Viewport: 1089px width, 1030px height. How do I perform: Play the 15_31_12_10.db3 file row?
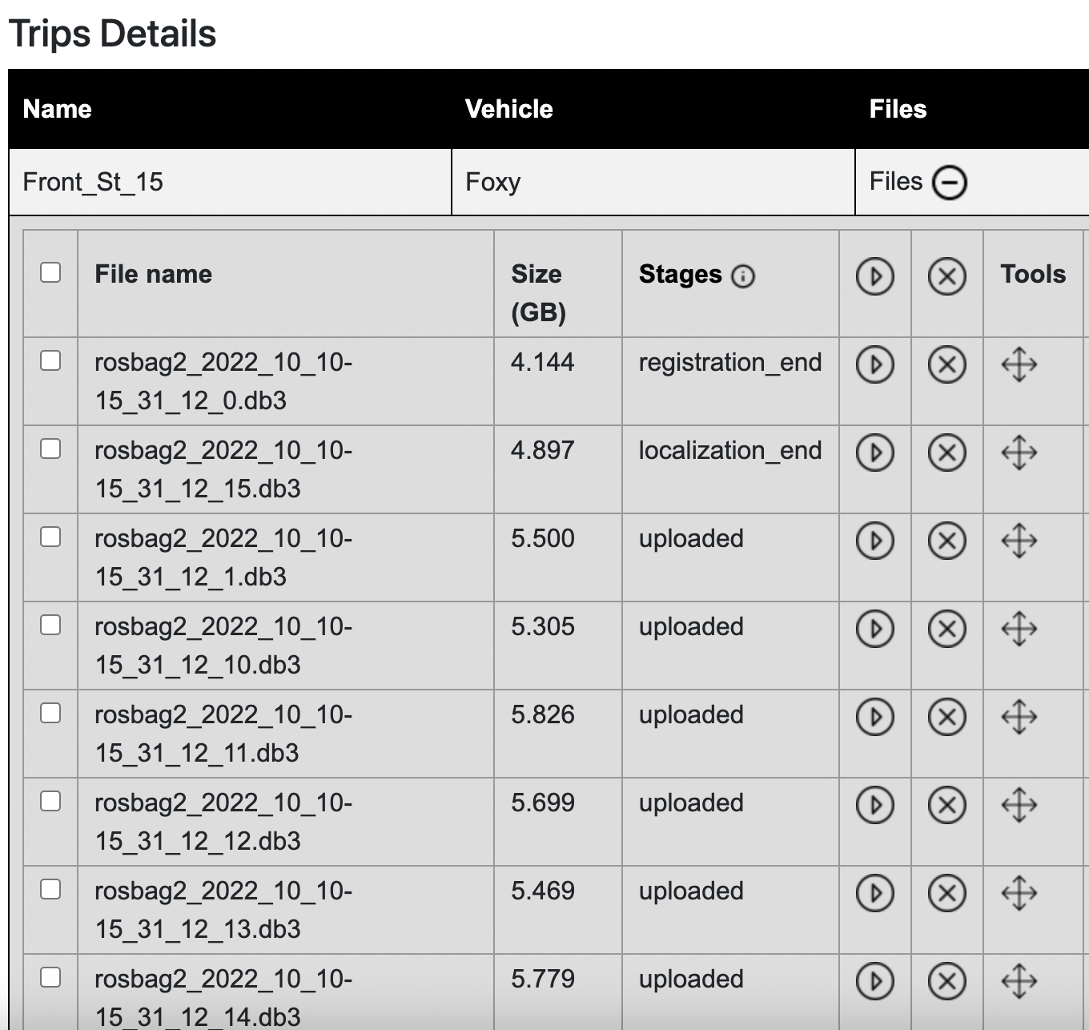874,629
